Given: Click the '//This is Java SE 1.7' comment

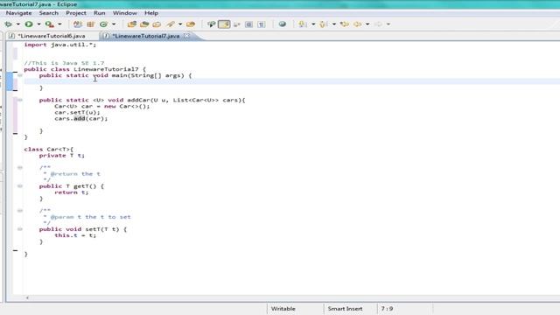Looking at the screenshot, I should [64, 63].
